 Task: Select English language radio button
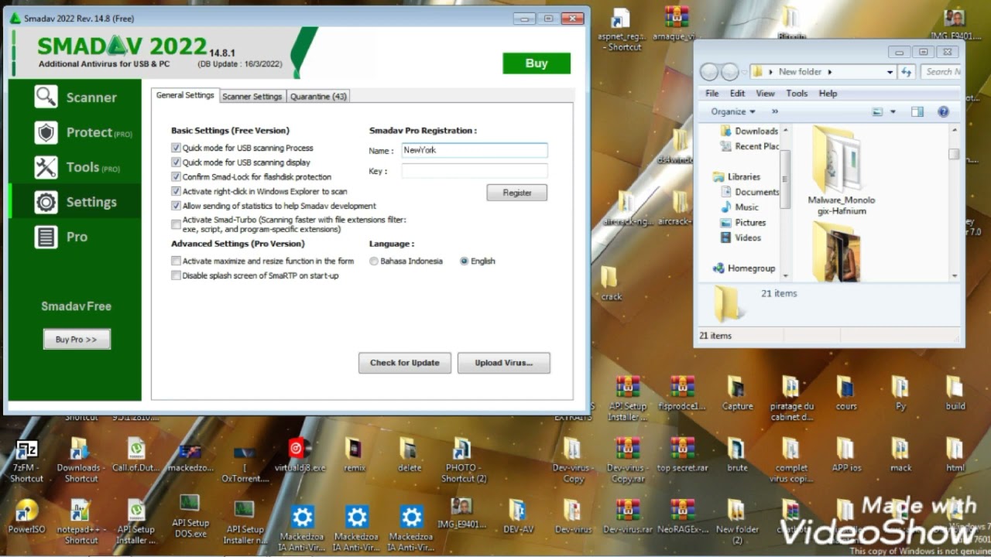465,261
